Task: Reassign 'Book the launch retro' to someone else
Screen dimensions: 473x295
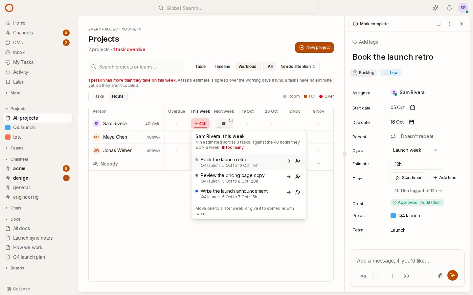Action: (x=298, y=161)
